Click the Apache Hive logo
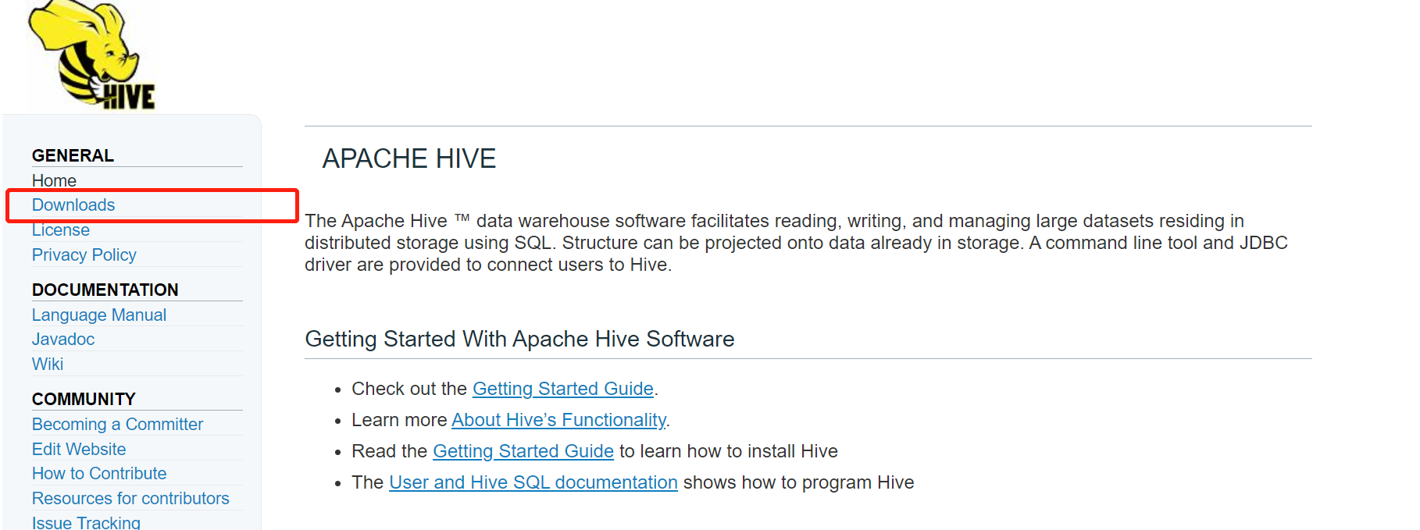Image resolution: width=1420 pixels, height=530 pixels. pyautogui.click(x=91, y=55)
